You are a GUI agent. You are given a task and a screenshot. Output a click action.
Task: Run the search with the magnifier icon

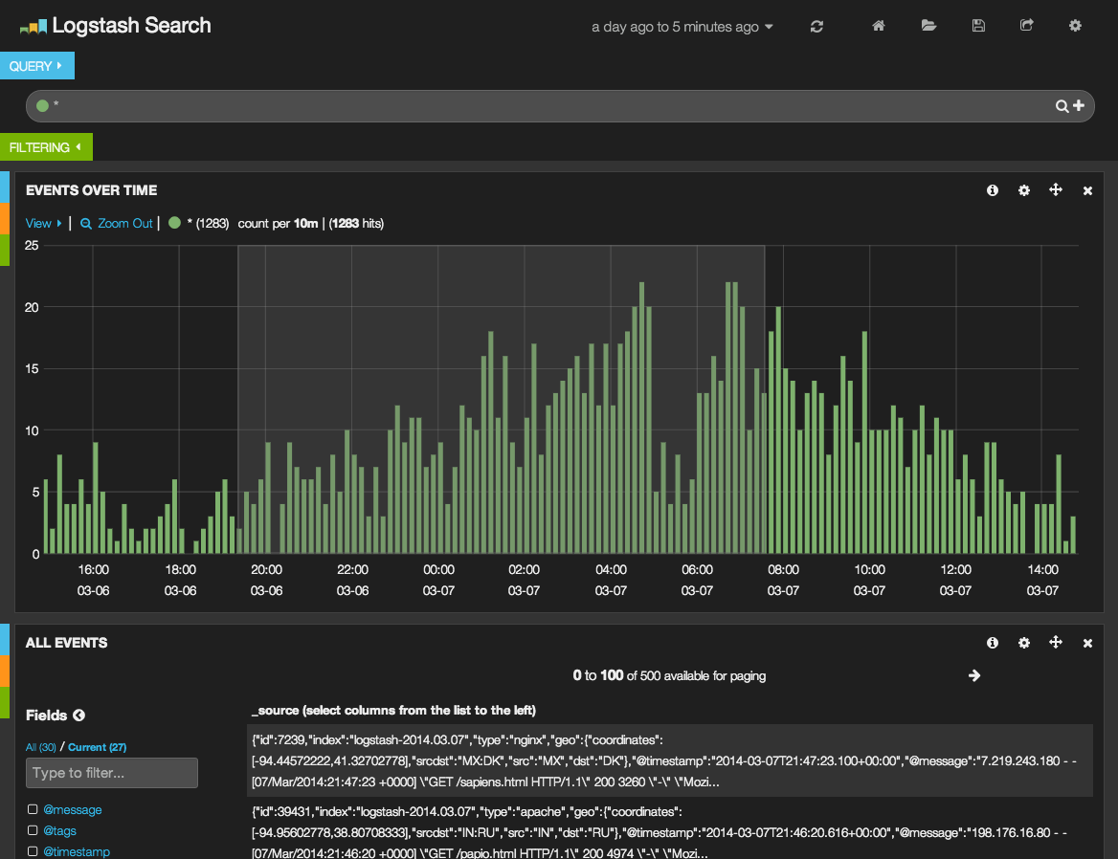[x=1062, y=106]
